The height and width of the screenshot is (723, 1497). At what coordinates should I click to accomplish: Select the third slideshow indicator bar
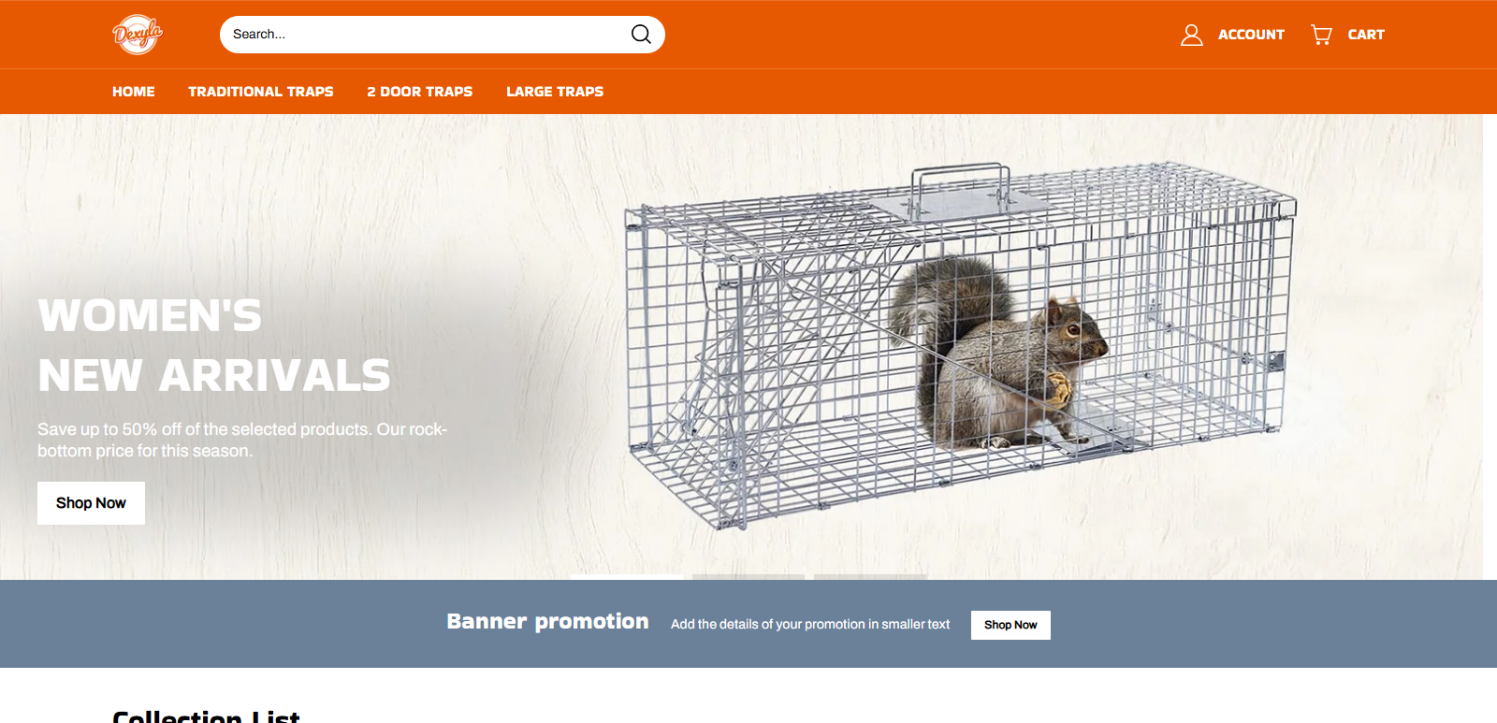point(870,577)
